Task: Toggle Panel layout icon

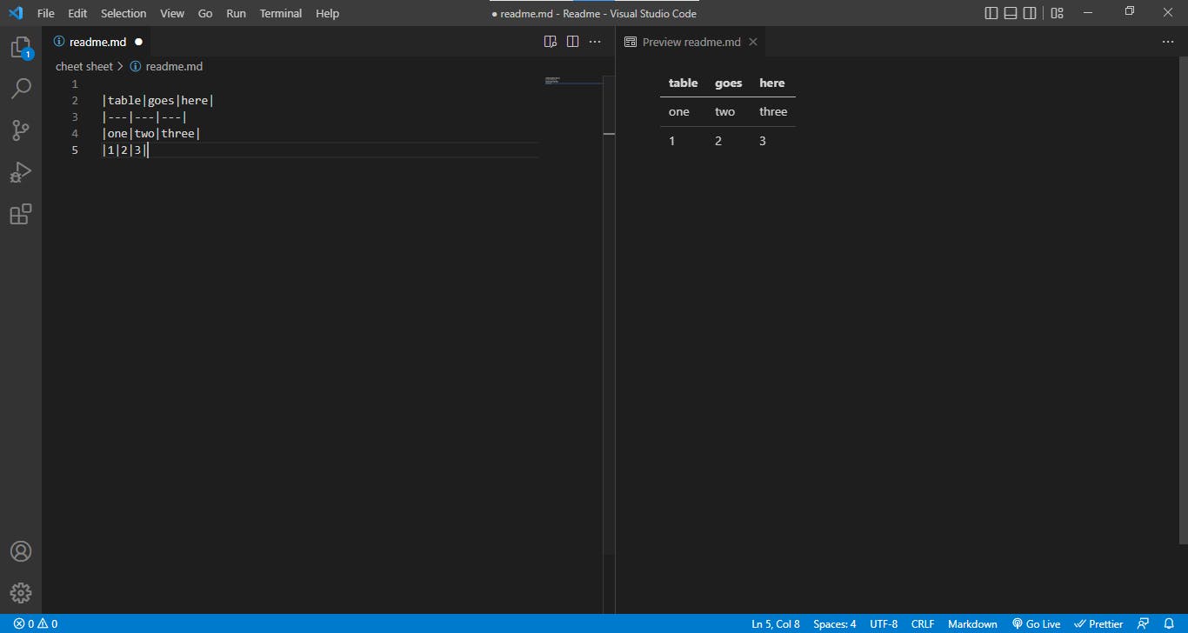Action: pyautogui.click(x=1011, y=13)
